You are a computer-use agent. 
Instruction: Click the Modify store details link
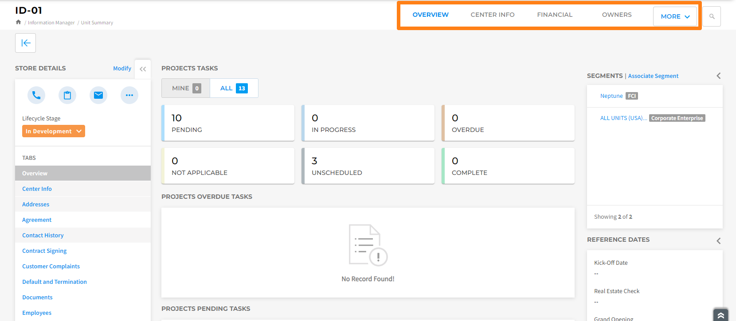point(122,68)
